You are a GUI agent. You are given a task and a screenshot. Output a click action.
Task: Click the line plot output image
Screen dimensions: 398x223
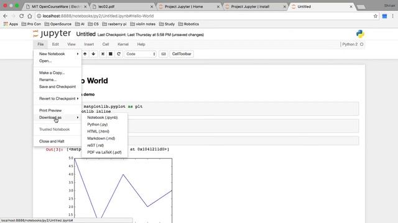coord(120,190)
